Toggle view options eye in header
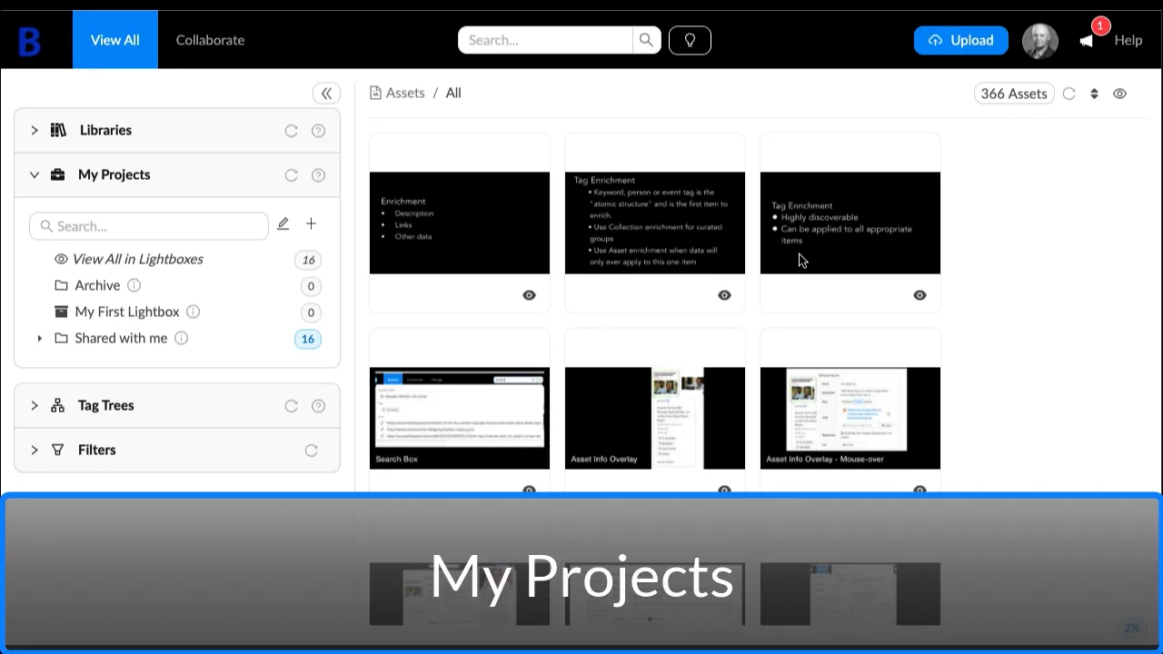This screenshot has width=1163, height=654. click(x=1119, y=94)
